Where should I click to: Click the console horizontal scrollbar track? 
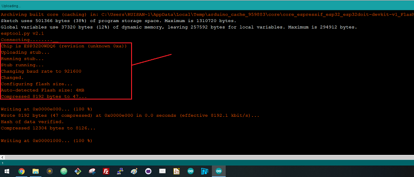[x=209, y=157]
